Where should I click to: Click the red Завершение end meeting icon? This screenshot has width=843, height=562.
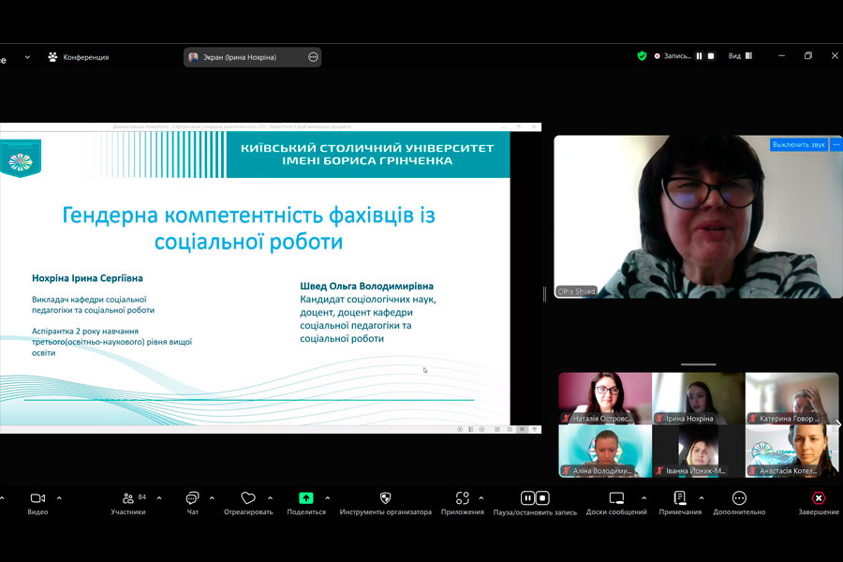819,498
